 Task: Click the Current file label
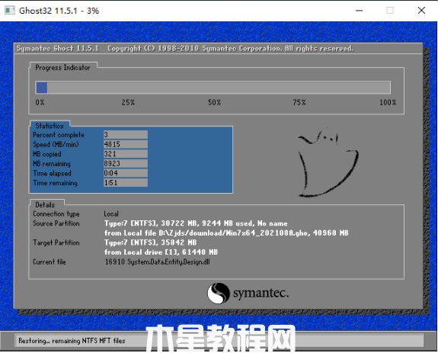pos(50,262)
